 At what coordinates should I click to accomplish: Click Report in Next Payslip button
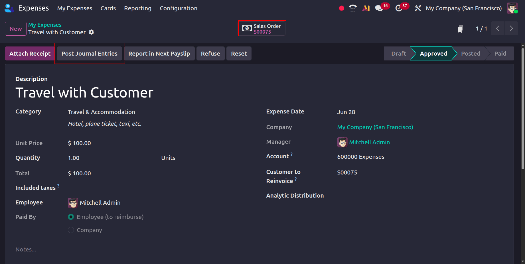pyautogui.click(x=159, y=54)
